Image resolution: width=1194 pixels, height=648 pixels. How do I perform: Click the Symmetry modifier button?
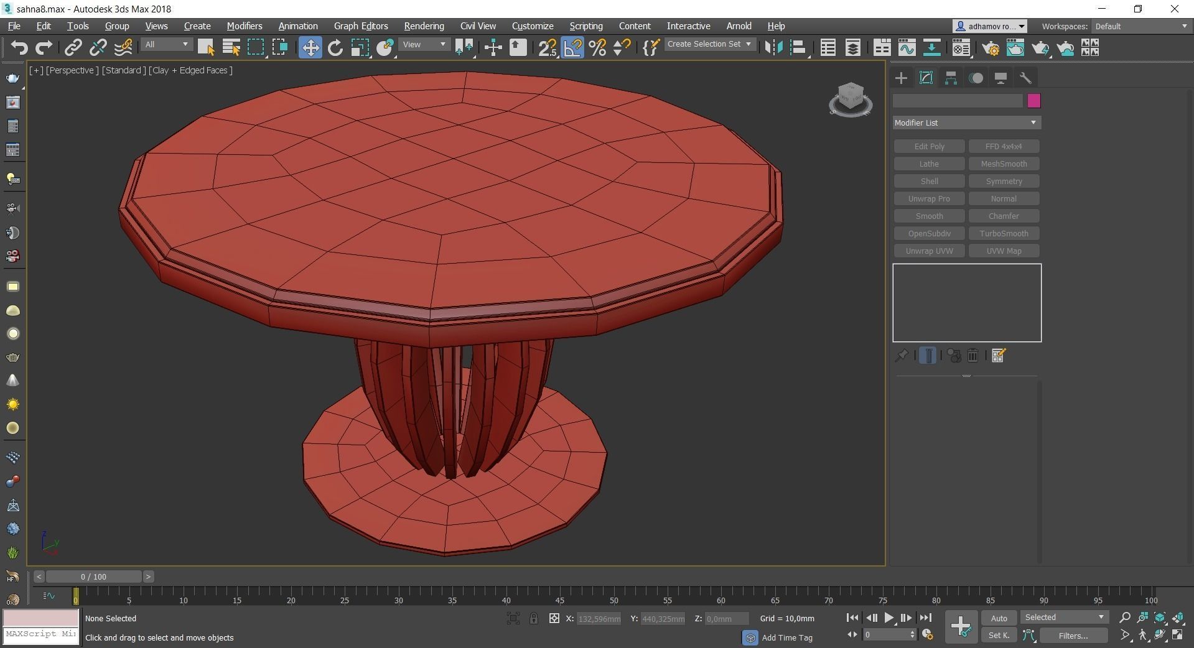1004,181
